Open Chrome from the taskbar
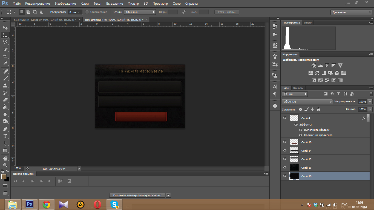Screen dimensions: 374x210 pyautogui.click(x=47, y=205)
